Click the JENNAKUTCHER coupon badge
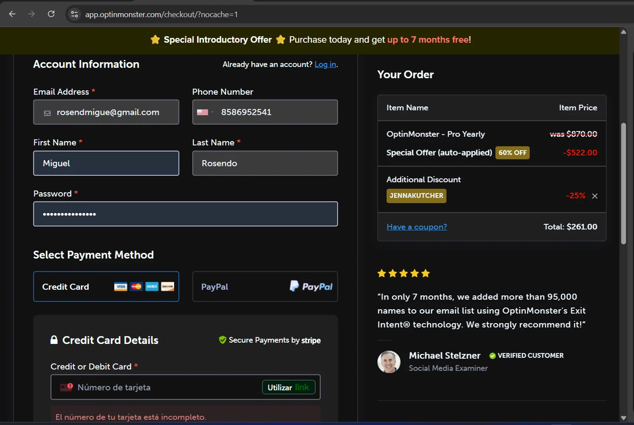 click(416, 196)
